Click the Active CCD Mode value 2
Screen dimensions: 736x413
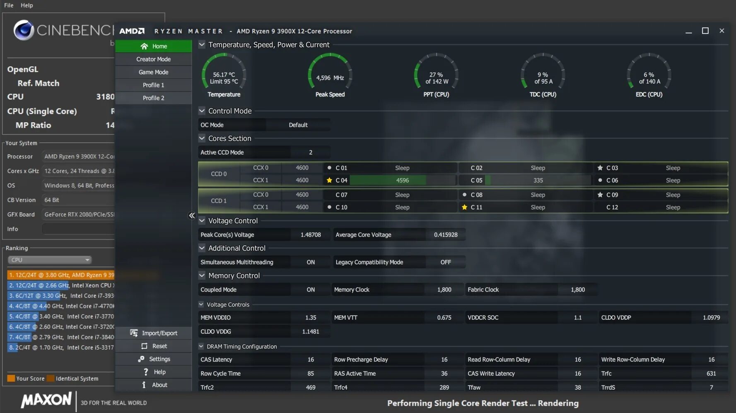pyautogui.click(x=311, y=152)
